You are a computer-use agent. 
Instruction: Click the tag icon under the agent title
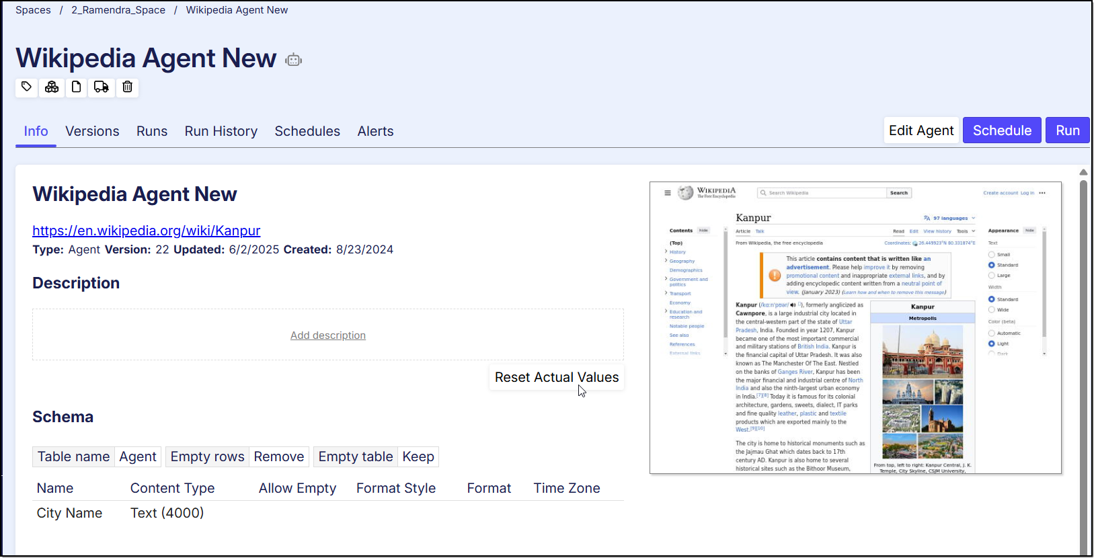click(26, 87)
